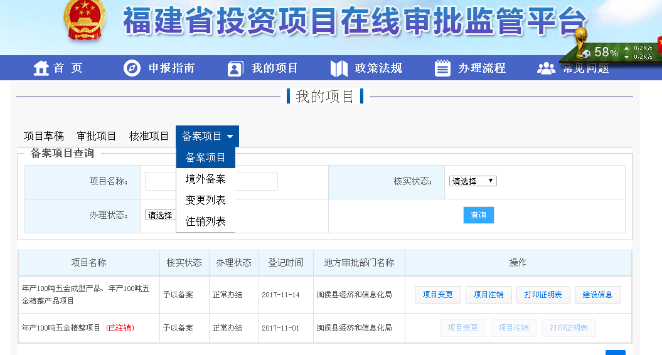Click the 建设信息 button

point(597,295)
